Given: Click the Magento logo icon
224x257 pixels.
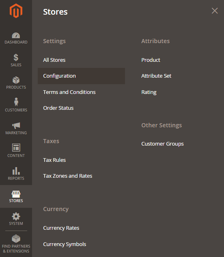Looking at the screenshot, I should [16, 11].
